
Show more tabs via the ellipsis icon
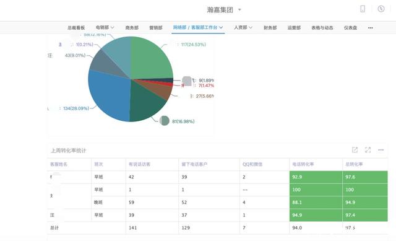point(370,28)
